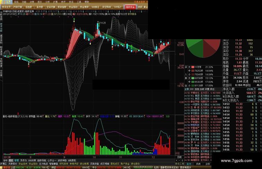Click the red 强势资金 button
262x169 pixels.
click(x=130, y=7)
